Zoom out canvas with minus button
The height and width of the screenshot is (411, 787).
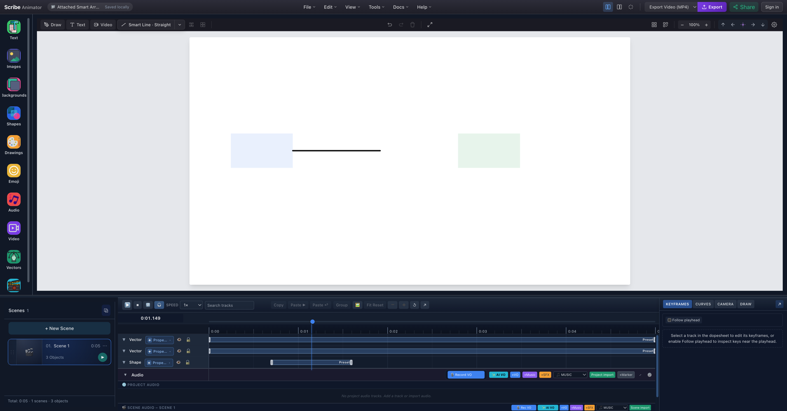pyautogui.click(x=682, y=25)
